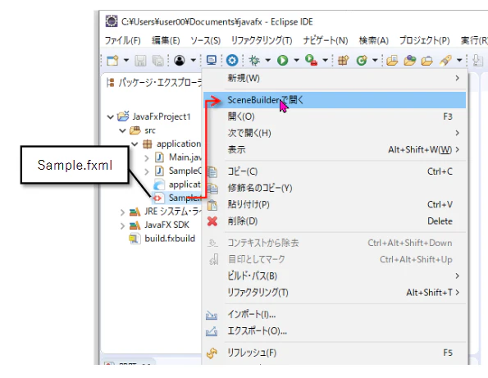
Task: Collapse the application package node
Action: (x=135, y=144)
